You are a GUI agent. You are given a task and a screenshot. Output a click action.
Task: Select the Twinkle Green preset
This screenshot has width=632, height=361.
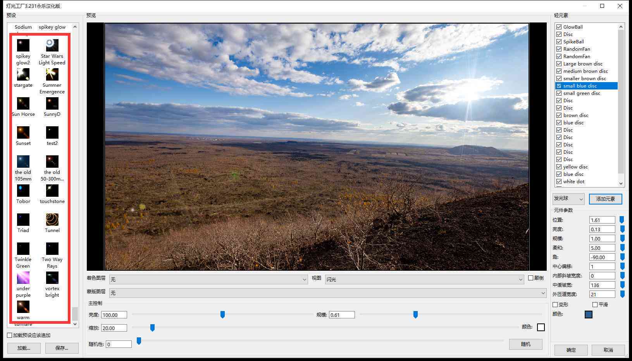click(x=23, y=249)
